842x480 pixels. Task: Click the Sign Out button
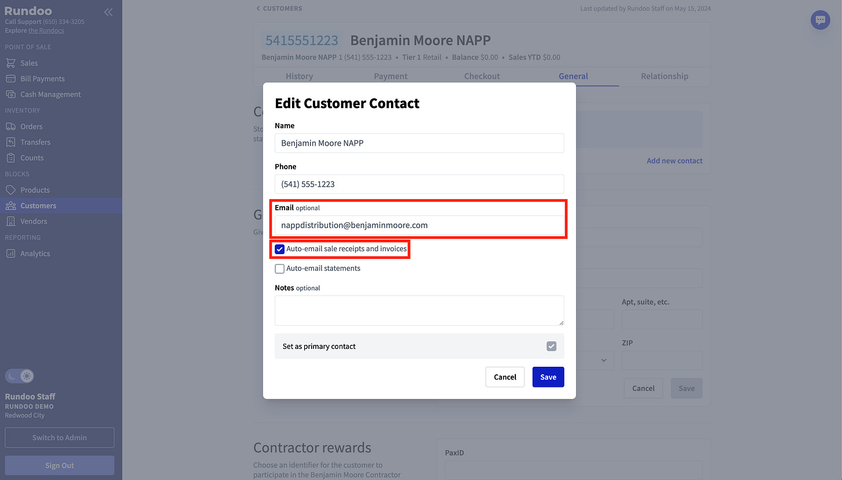[x=60, y=466]
